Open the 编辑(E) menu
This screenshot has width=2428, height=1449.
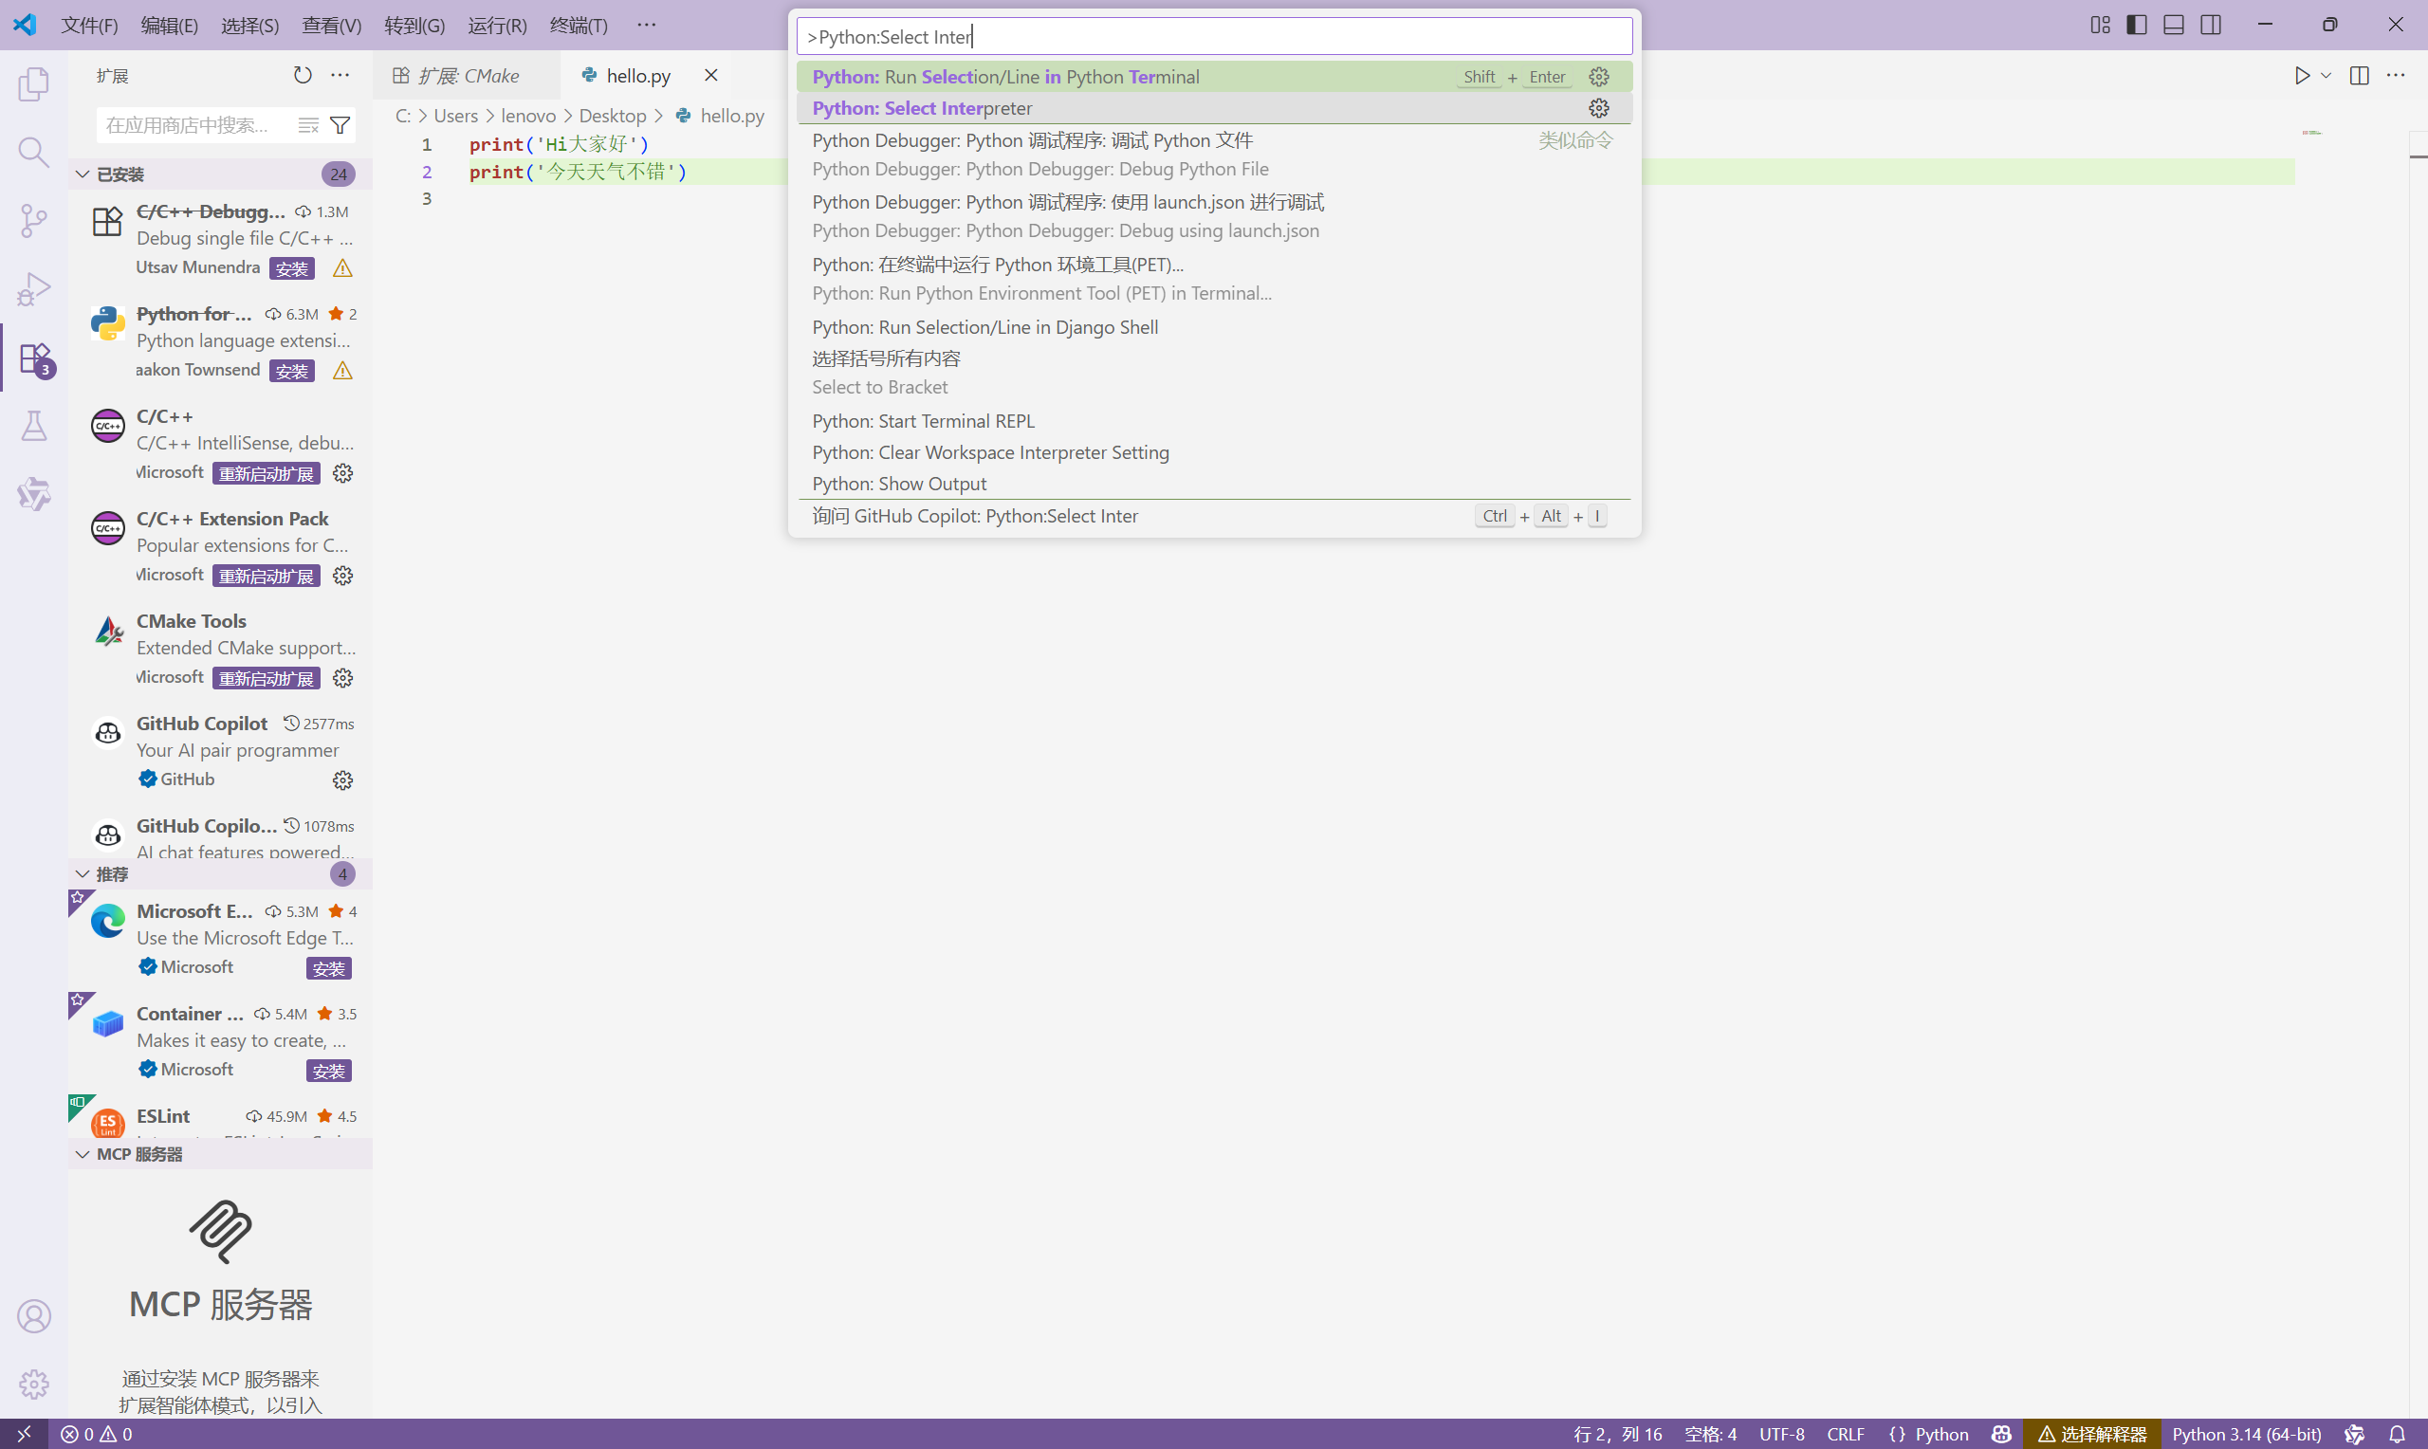click(x=169, y=25)
